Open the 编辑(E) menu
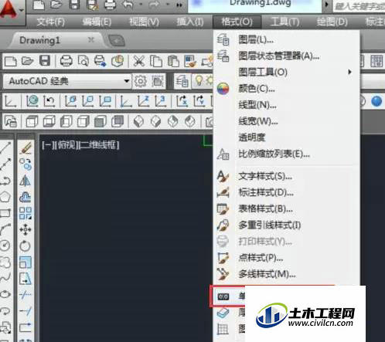385x342 pixels. [97, 22]
